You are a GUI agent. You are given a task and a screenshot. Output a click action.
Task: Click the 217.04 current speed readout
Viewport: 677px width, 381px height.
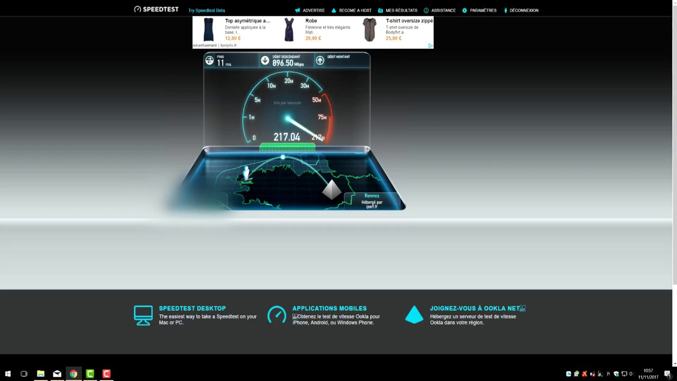287,137
